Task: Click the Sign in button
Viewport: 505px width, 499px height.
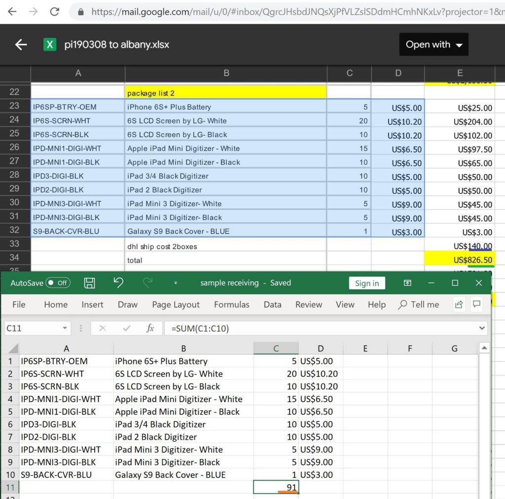Action: [x=367, y=283]
